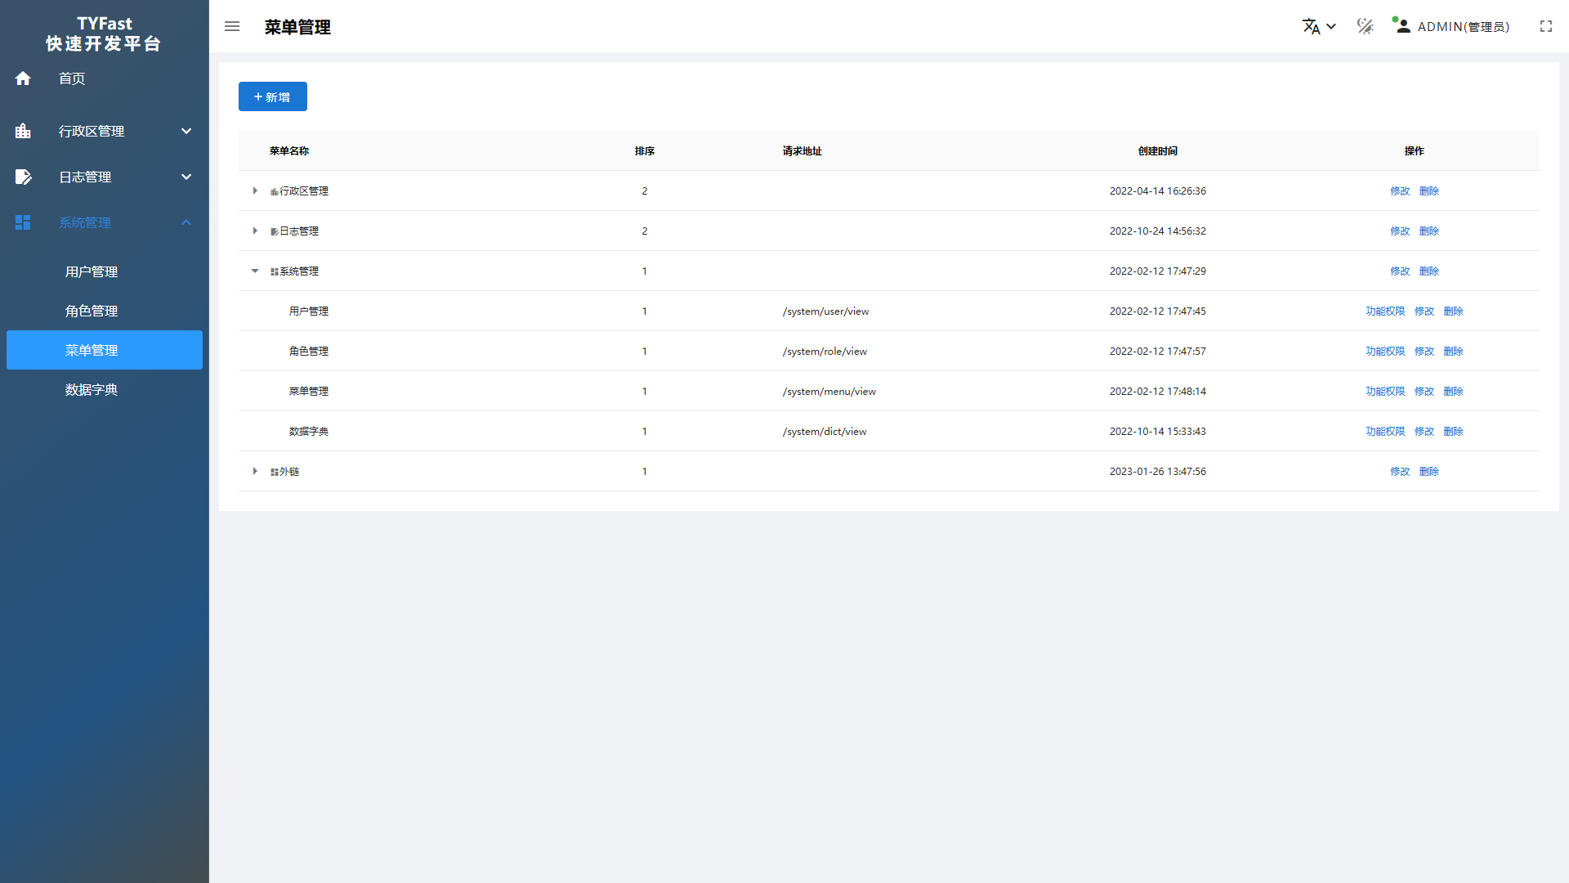
Task: Click the small icon beside 日志管理 table row
Action: pyautogui.click(x=275, y=231)
